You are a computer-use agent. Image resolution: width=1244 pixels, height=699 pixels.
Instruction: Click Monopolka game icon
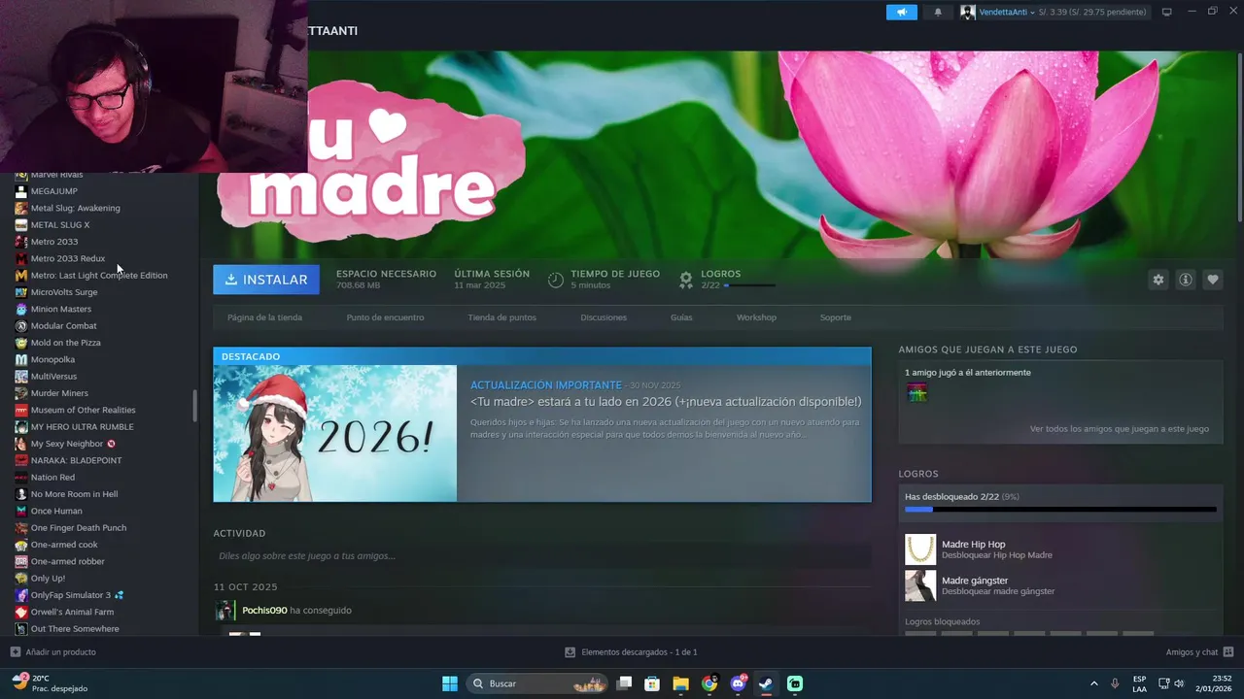point(21,359)
